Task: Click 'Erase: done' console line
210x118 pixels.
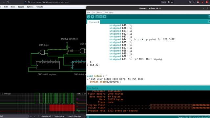Action: pyautogui.click(x=106, y=102)
